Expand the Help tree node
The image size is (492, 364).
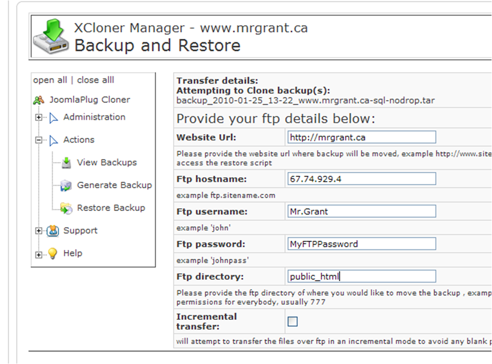39,254
